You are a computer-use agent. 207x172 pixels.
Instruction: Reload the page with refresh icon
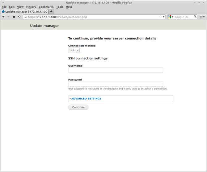[19, 17]
